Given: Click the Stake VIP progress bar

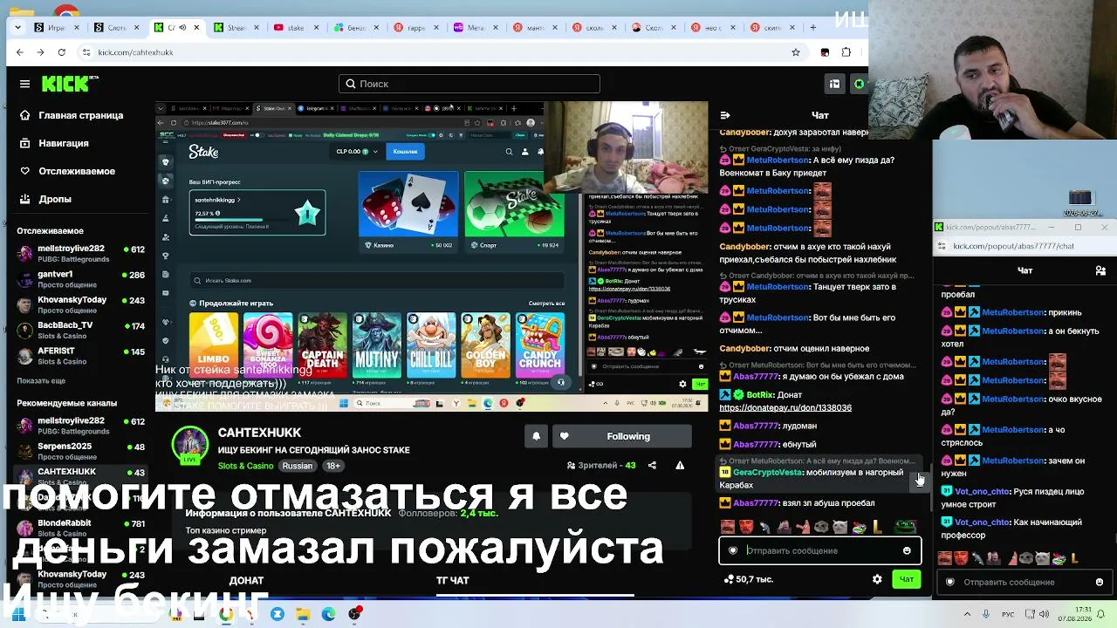Looking at the screenshot, I should click(242, 219).
